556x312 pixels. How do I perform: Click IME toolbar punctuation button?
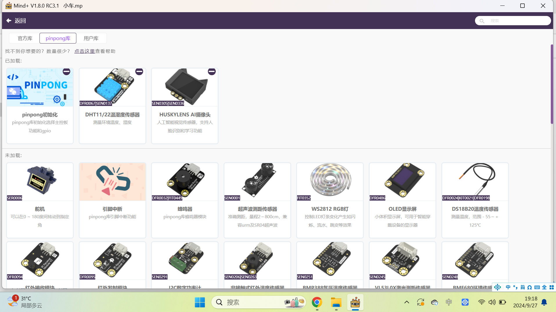515,287
